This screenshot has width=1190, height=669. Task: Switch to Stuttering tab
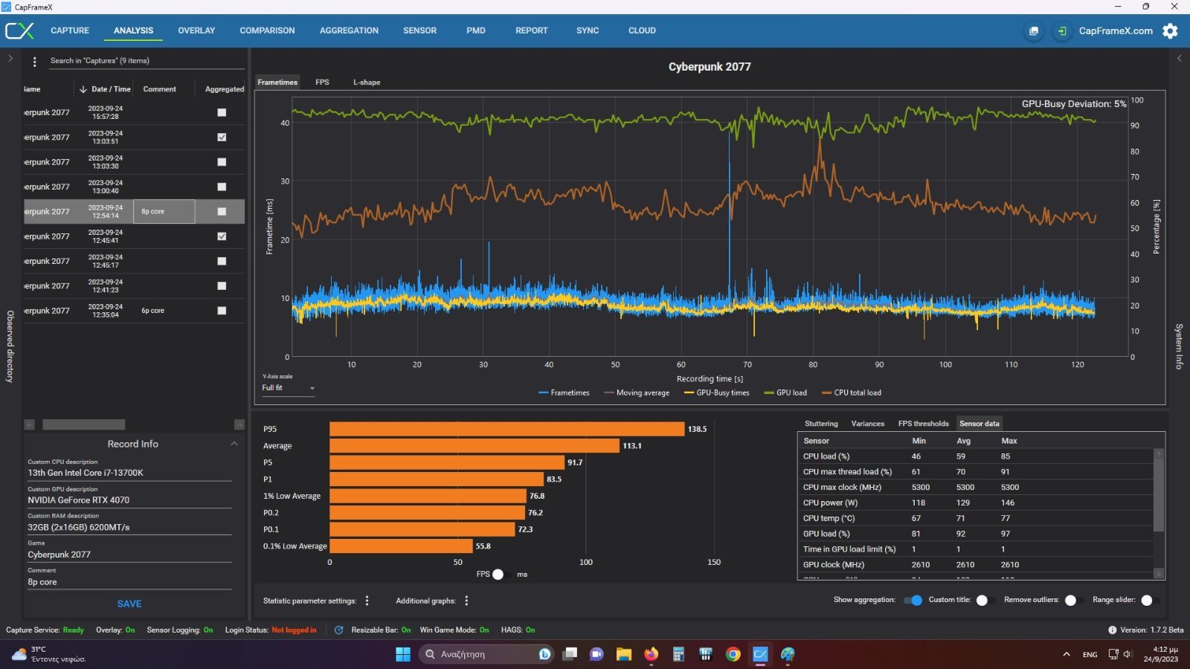click(821, 424)
